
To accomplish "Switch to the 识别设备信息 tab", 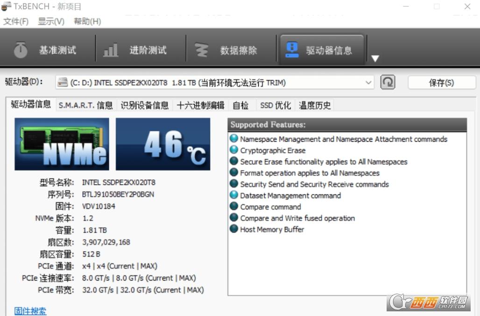I will pyautogui.click(x=144, y=105).
